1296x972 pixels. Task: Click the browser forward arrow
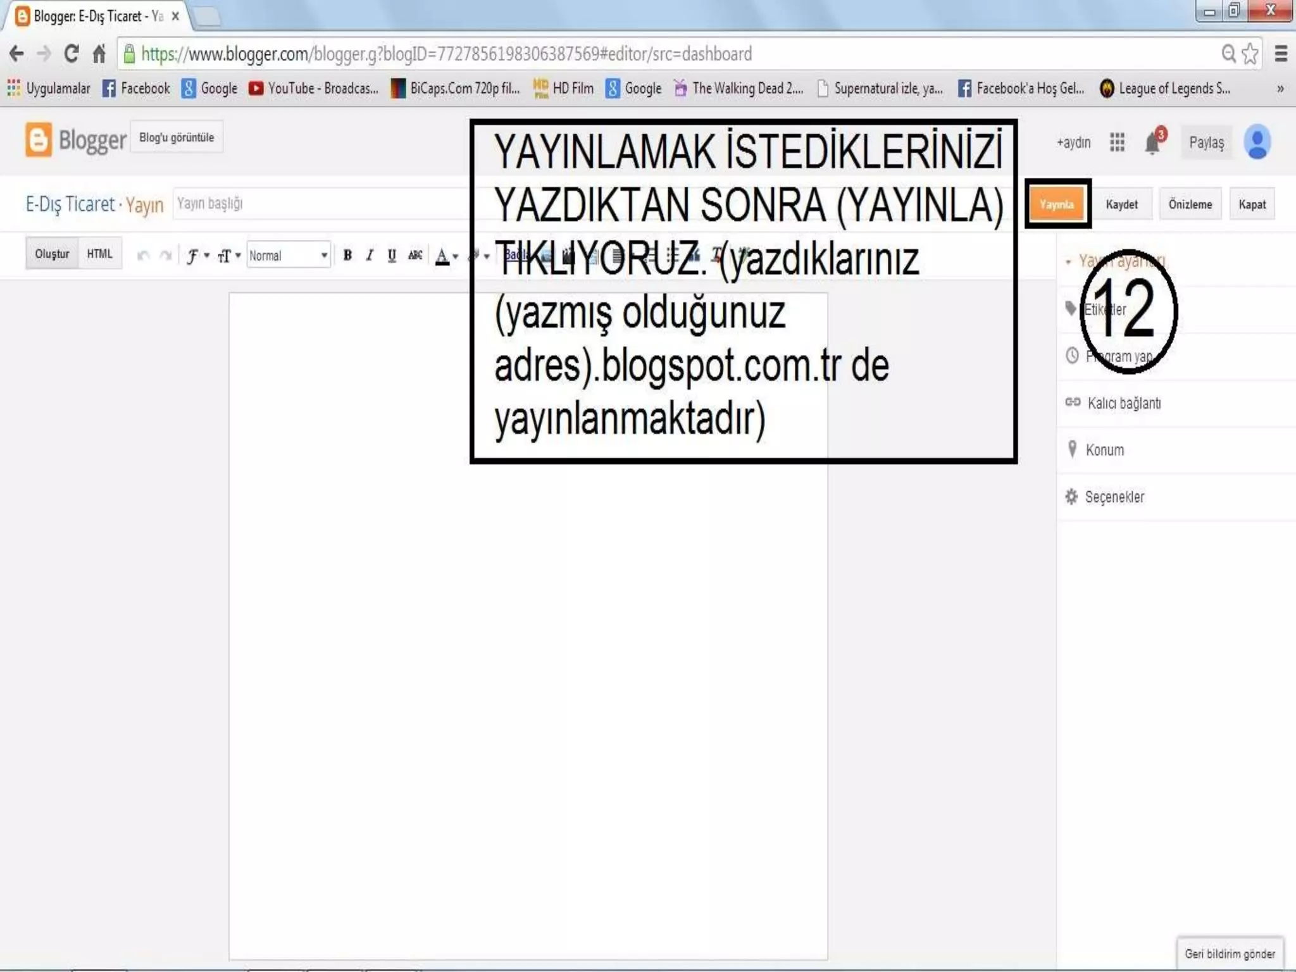44,54
